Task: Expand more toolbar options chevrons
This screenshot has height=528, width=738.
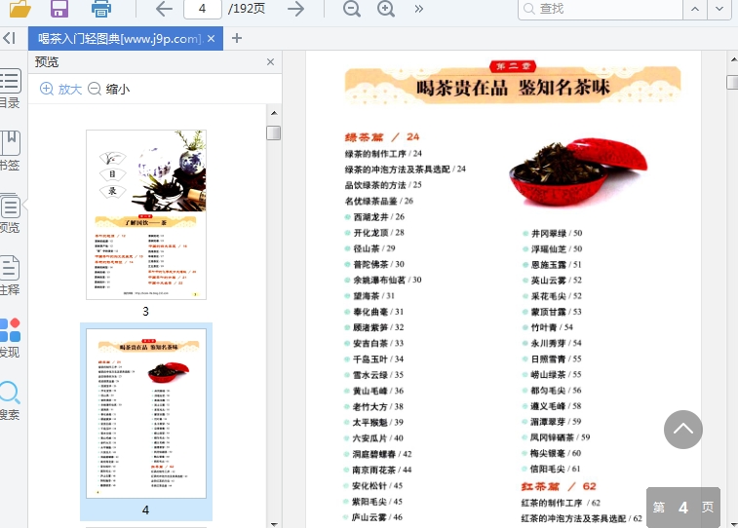Action: point(419,9)
